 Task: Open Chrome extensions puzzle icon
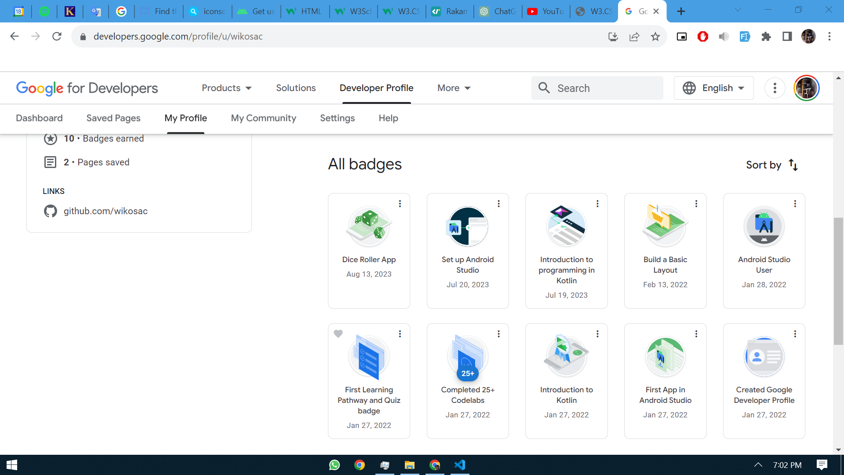(766, 37)
